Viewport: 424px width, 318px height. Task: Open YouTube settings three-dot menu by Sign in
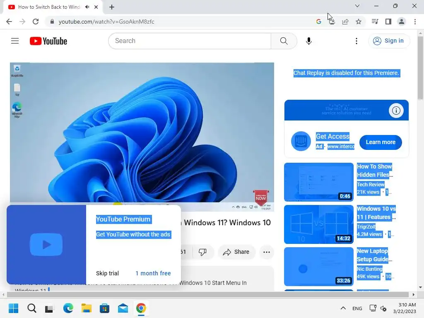click(x=357, y=41)
